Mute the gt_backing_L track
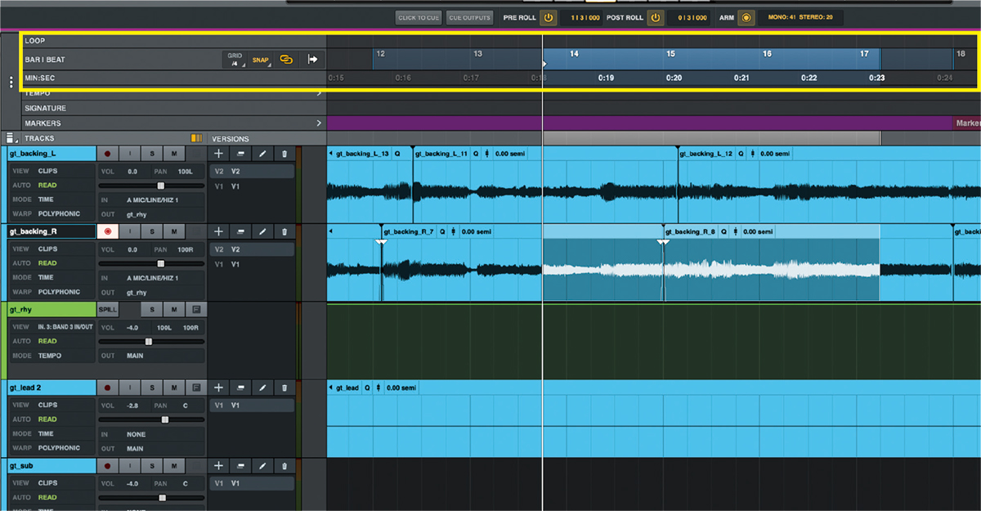 pyautogui.click(x=173, y=154)
